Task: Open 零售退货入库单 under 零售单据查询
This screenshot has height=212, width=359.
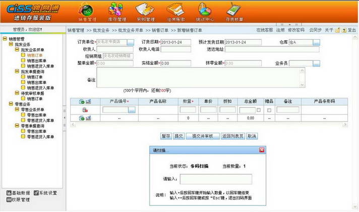Action: (x=40, y=137)
